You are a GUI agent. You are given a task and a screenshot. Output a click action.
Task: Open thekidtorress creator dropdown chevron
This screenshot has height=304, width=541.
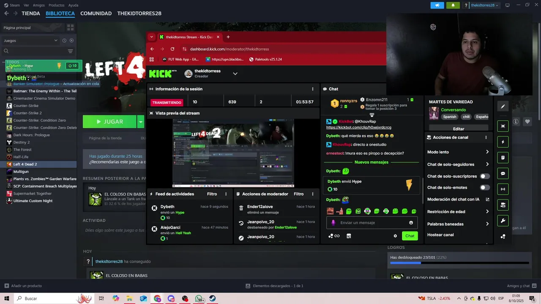(x=235, y=73)
